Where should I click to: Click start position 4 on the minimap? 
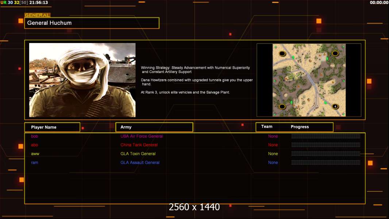[335, 107]
